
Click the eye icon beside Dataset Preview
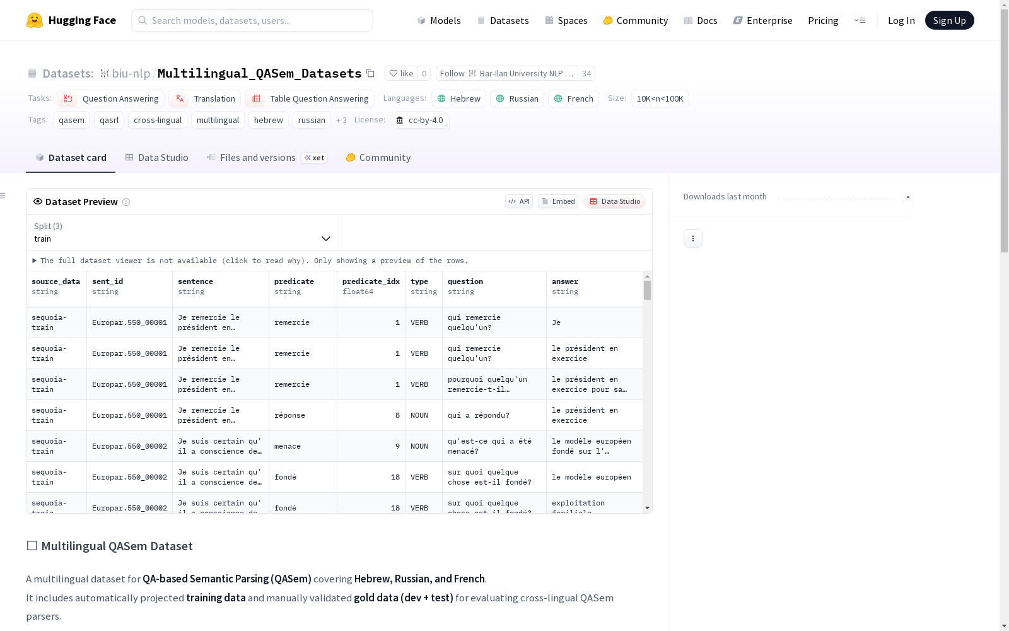point(38,201)
